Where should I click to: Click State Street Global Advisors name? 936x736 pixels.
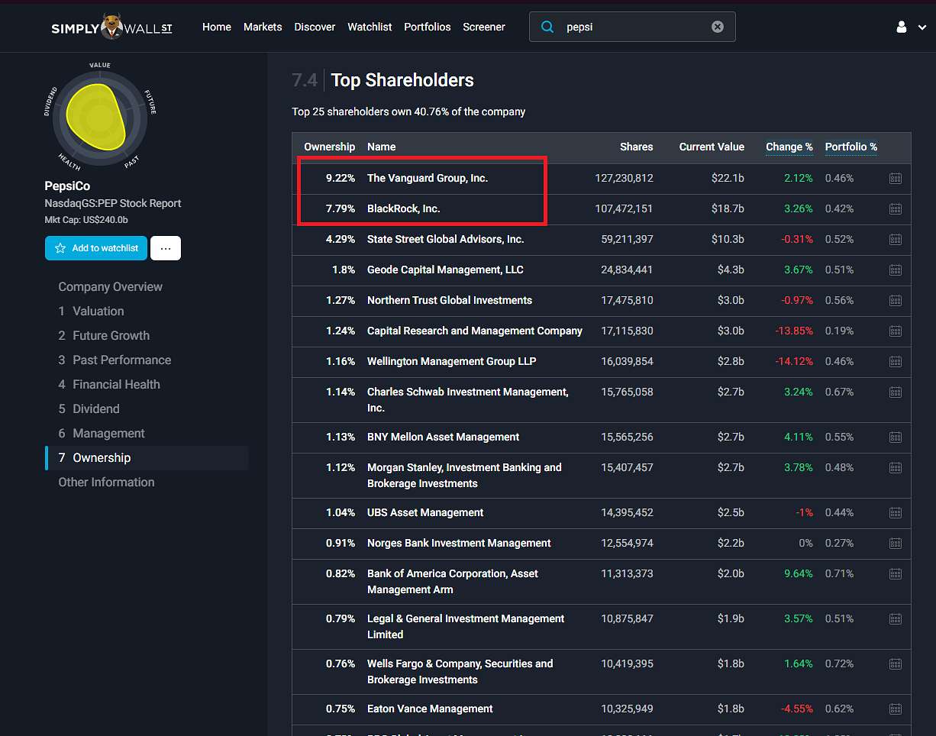click(446, 239)
